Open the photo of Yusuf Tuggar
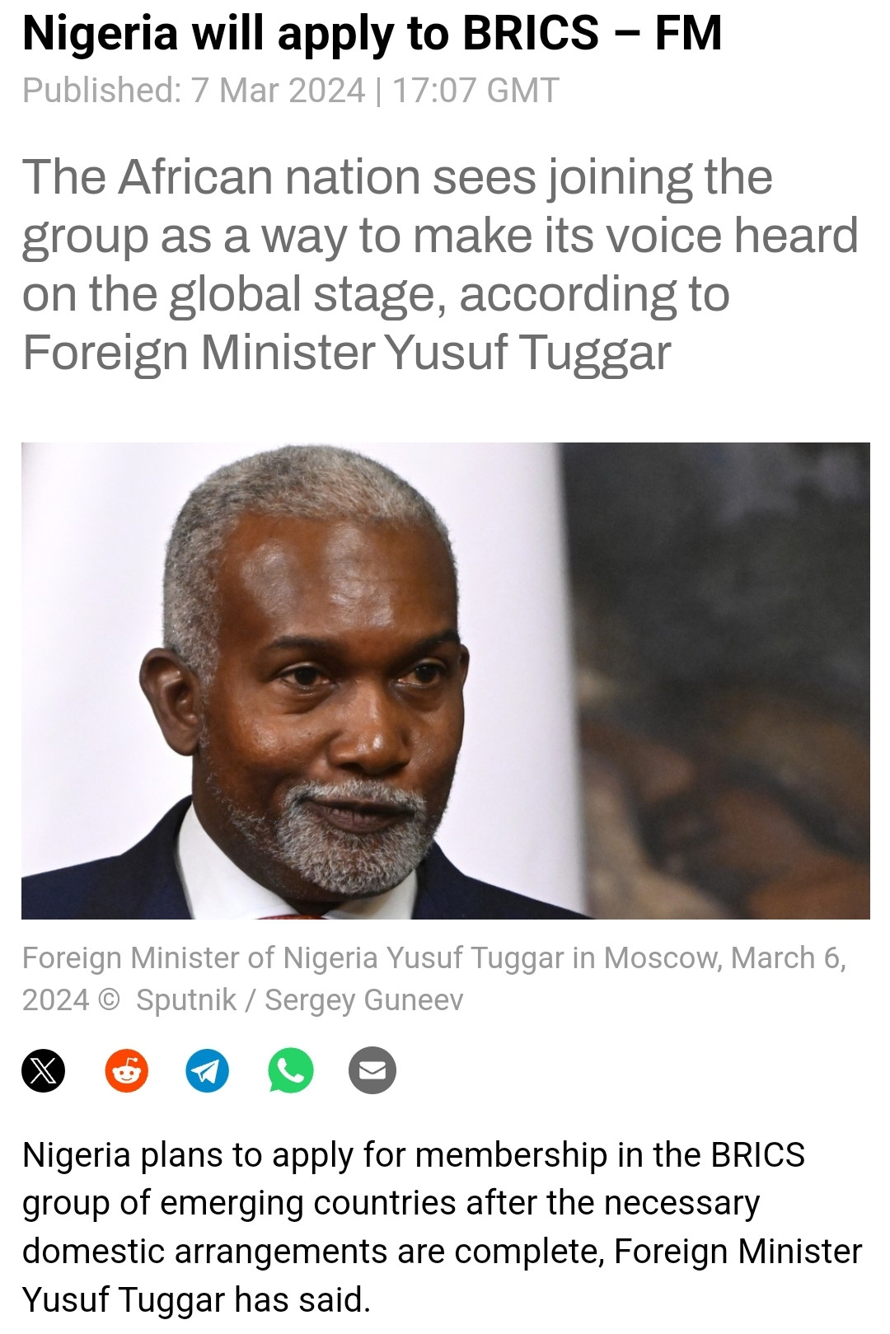The image size is (890, 1334). [x=445, y=681]
